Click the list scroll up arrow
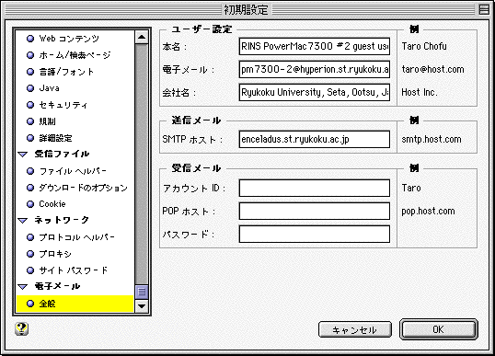The height and width of the screenshot is (356, 495). (x=142, y=37)
